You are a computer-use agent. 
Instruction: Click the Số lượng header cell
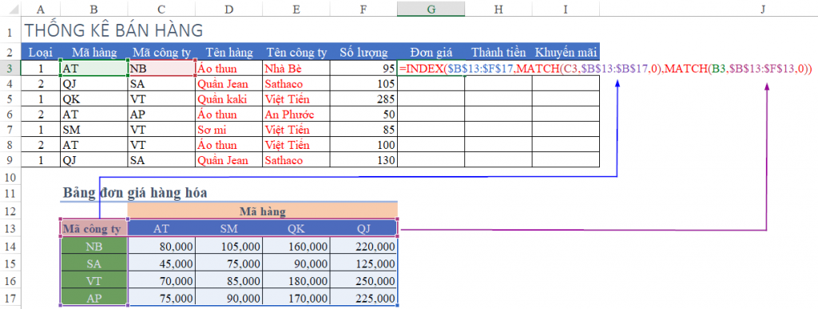coord(363,52)
